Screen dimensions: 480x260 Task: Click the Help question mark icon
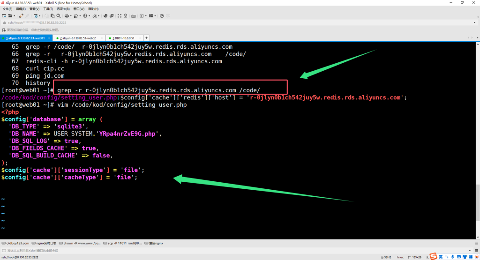[x=162, y=15]
